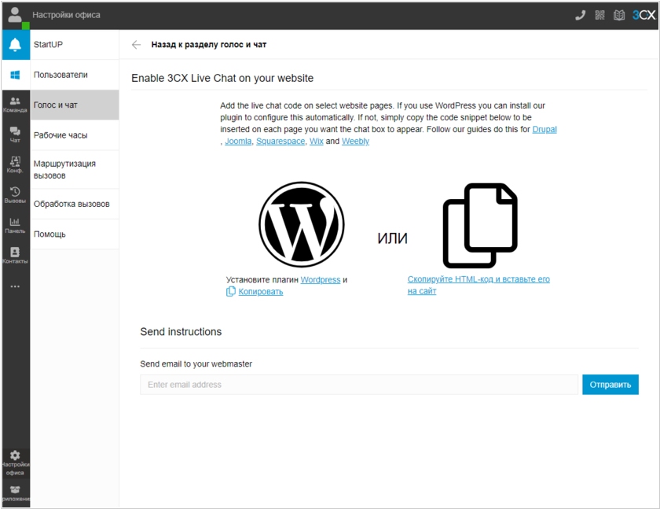Click the Отправить button

pos(610,385)
